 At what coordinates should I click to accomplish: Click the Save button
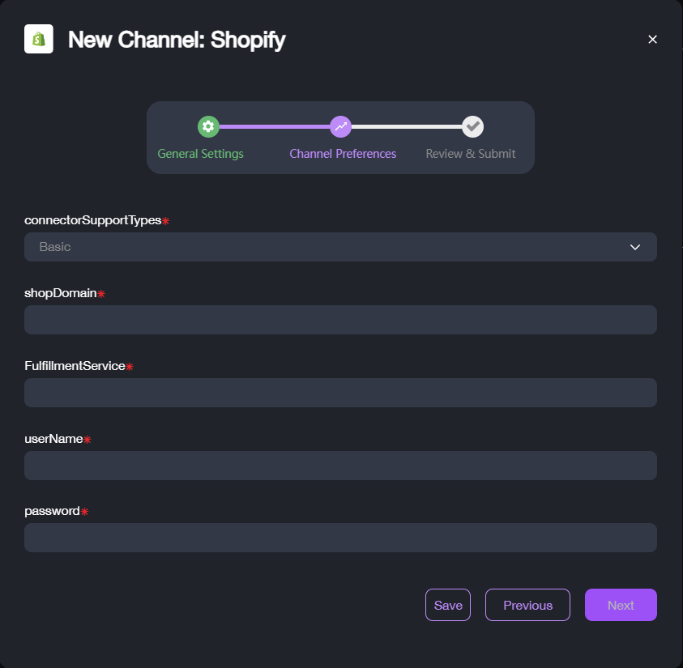click(448, 605)
